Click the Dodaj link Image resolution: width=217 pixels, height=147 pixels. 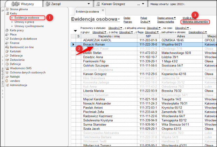127,17
